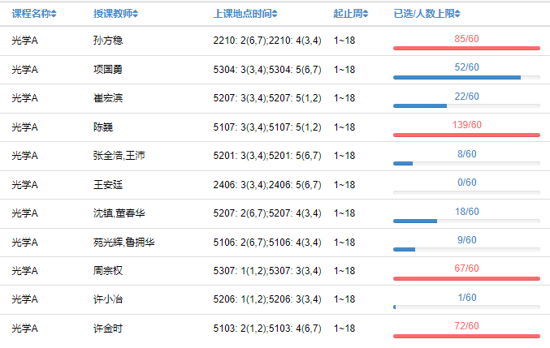Click teacher name 项国勇
Screen dimensions: 550x348
click(108, 70)
